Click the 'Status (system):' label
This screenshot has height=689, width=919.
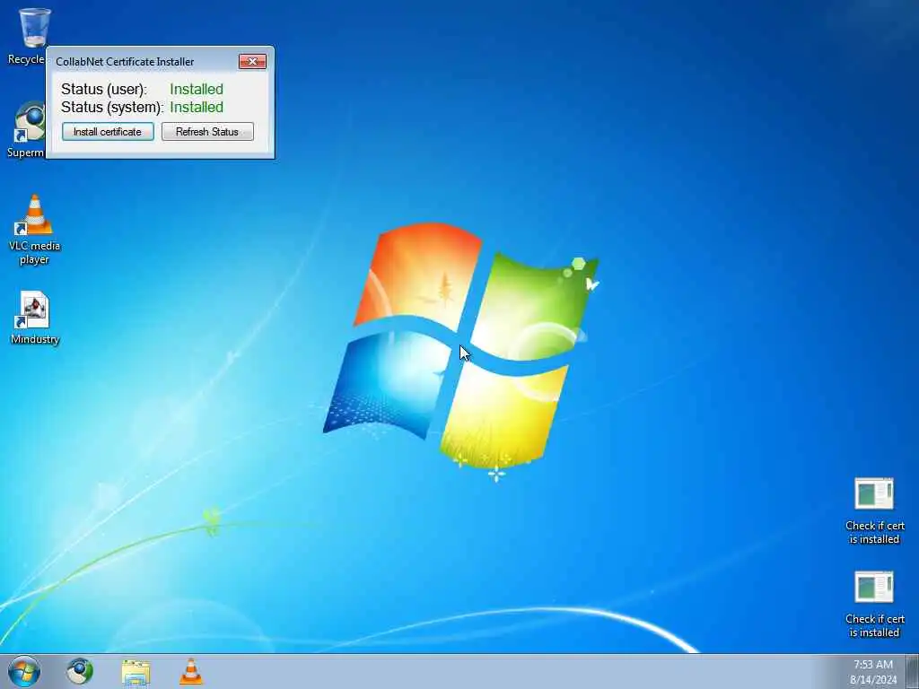pos(112,108)
